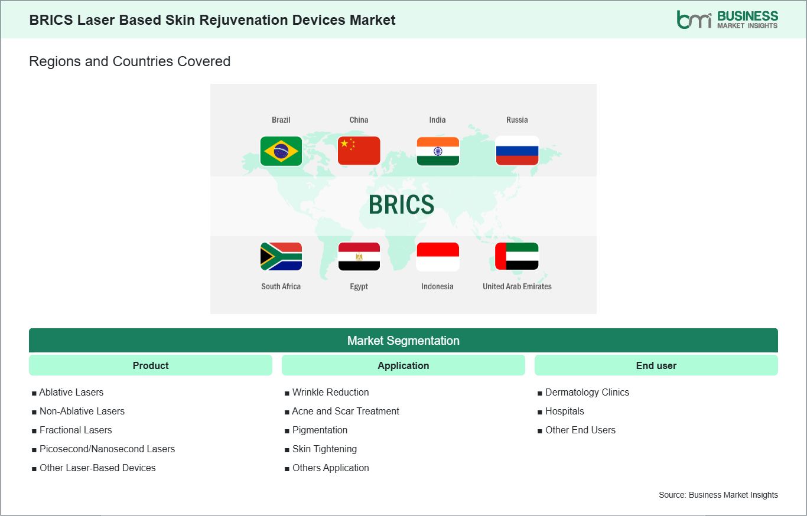Viewport: 807px width, 516px height.
Task: Click 'Regions and Countries Covered' heading
Action: [x=130, y=61]
